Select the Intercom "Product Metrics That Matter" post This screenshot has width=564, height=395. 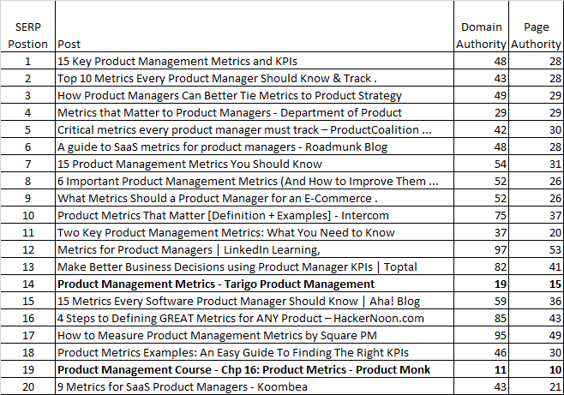click(223, 215)
